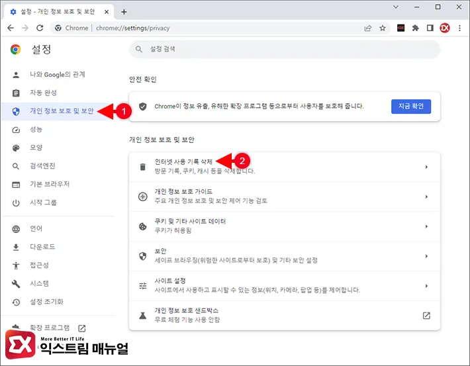Click the Chrome logo beside 설정 title
The width and height of the screenshot is (470, 366).
(x=16, y=50)
